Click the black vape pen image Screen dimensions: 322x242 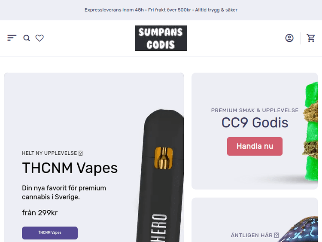161,181
